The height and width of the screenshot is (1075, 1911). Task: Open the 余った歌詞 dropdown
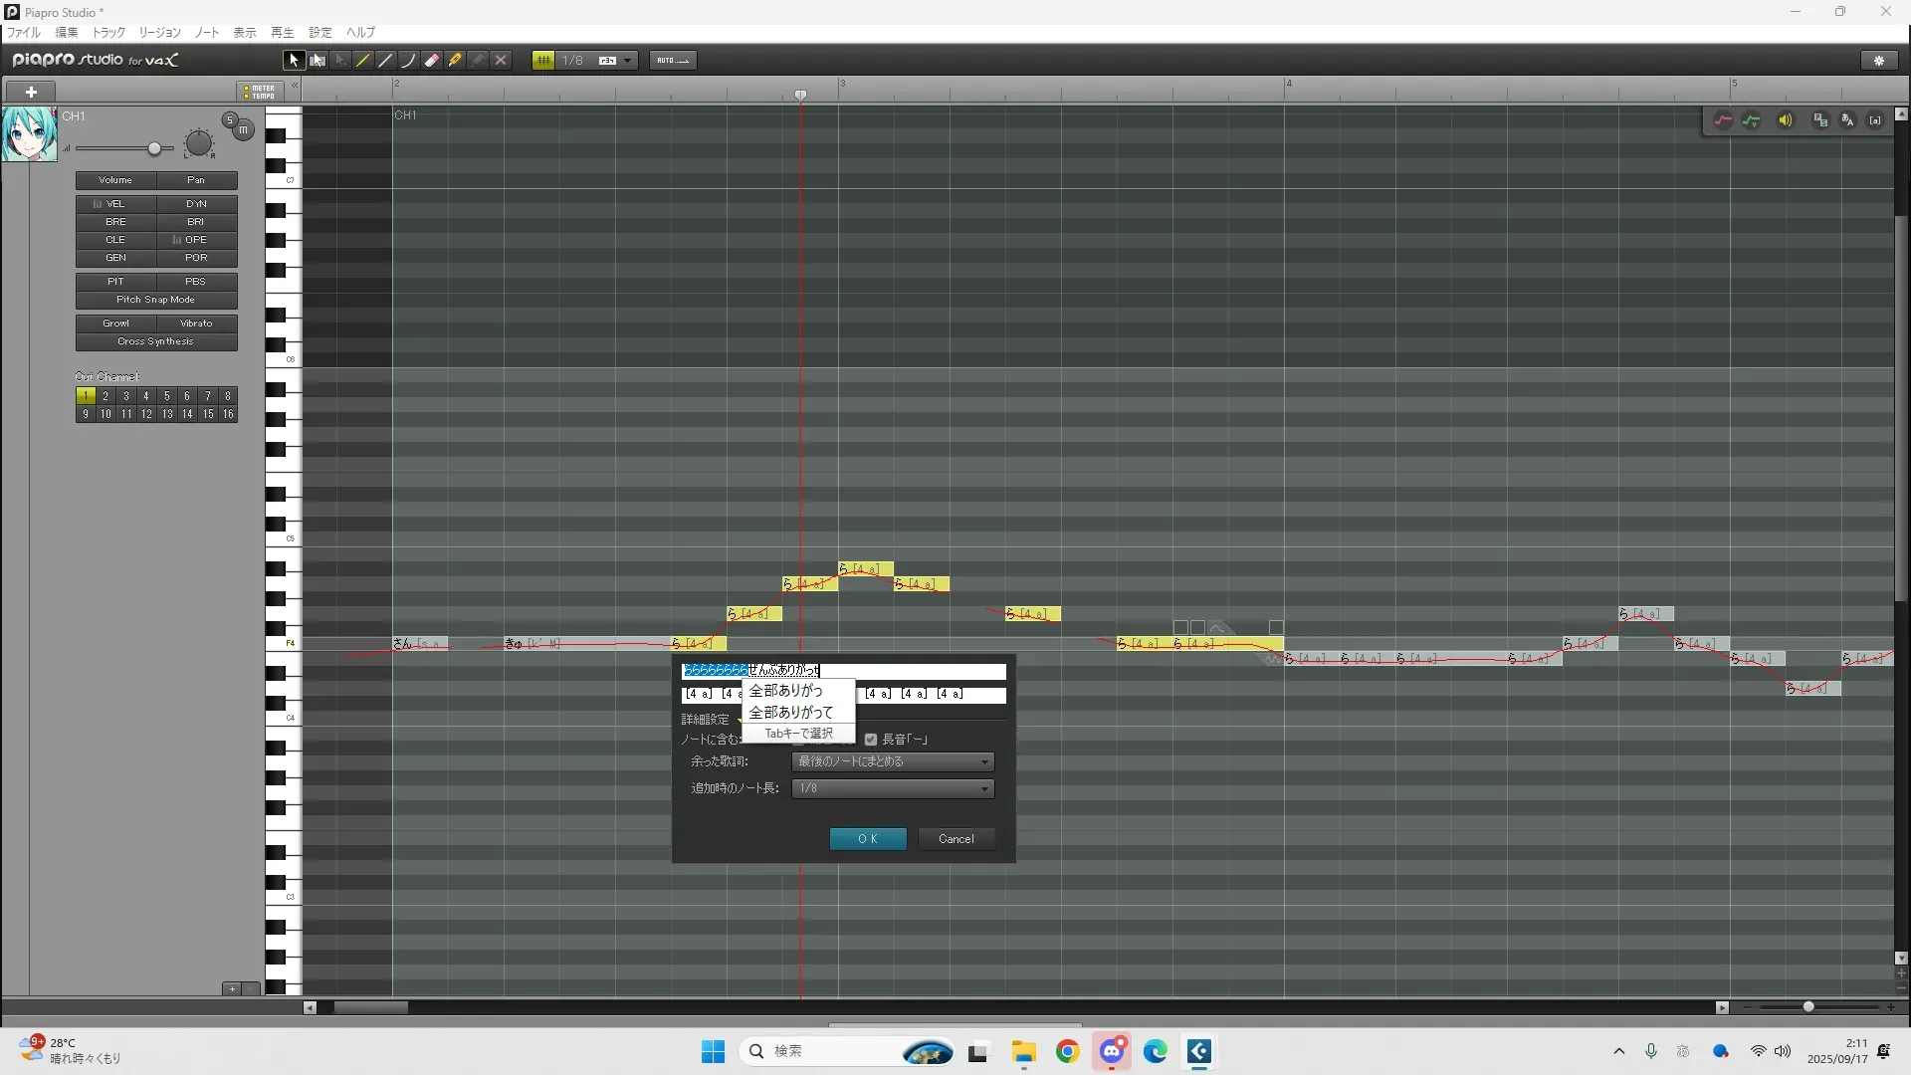tap(893, 761)
